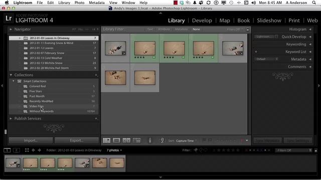Click filmstrip grid view shortcut icon

click(x=27, y=150)
